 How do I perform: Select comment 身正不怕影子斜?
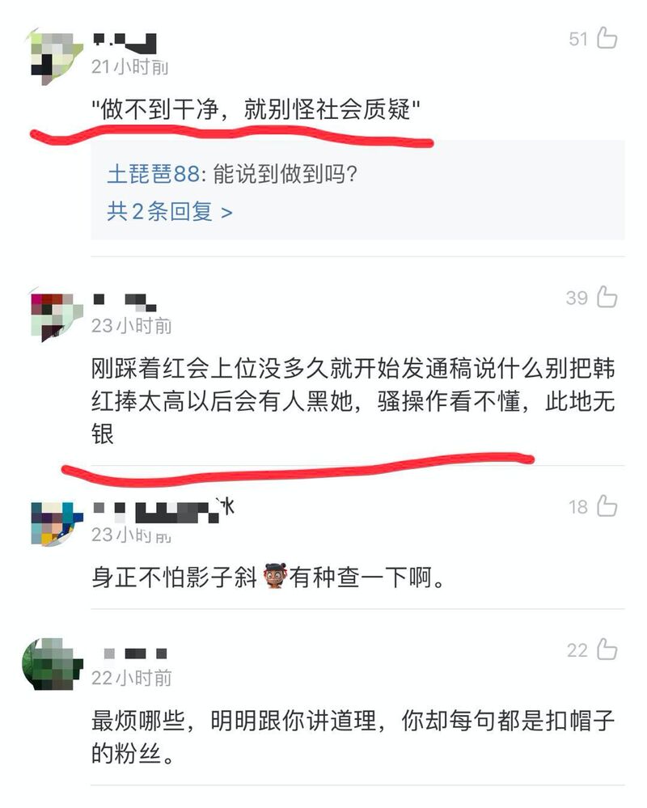pyautogui.click(x=268, y=577)
